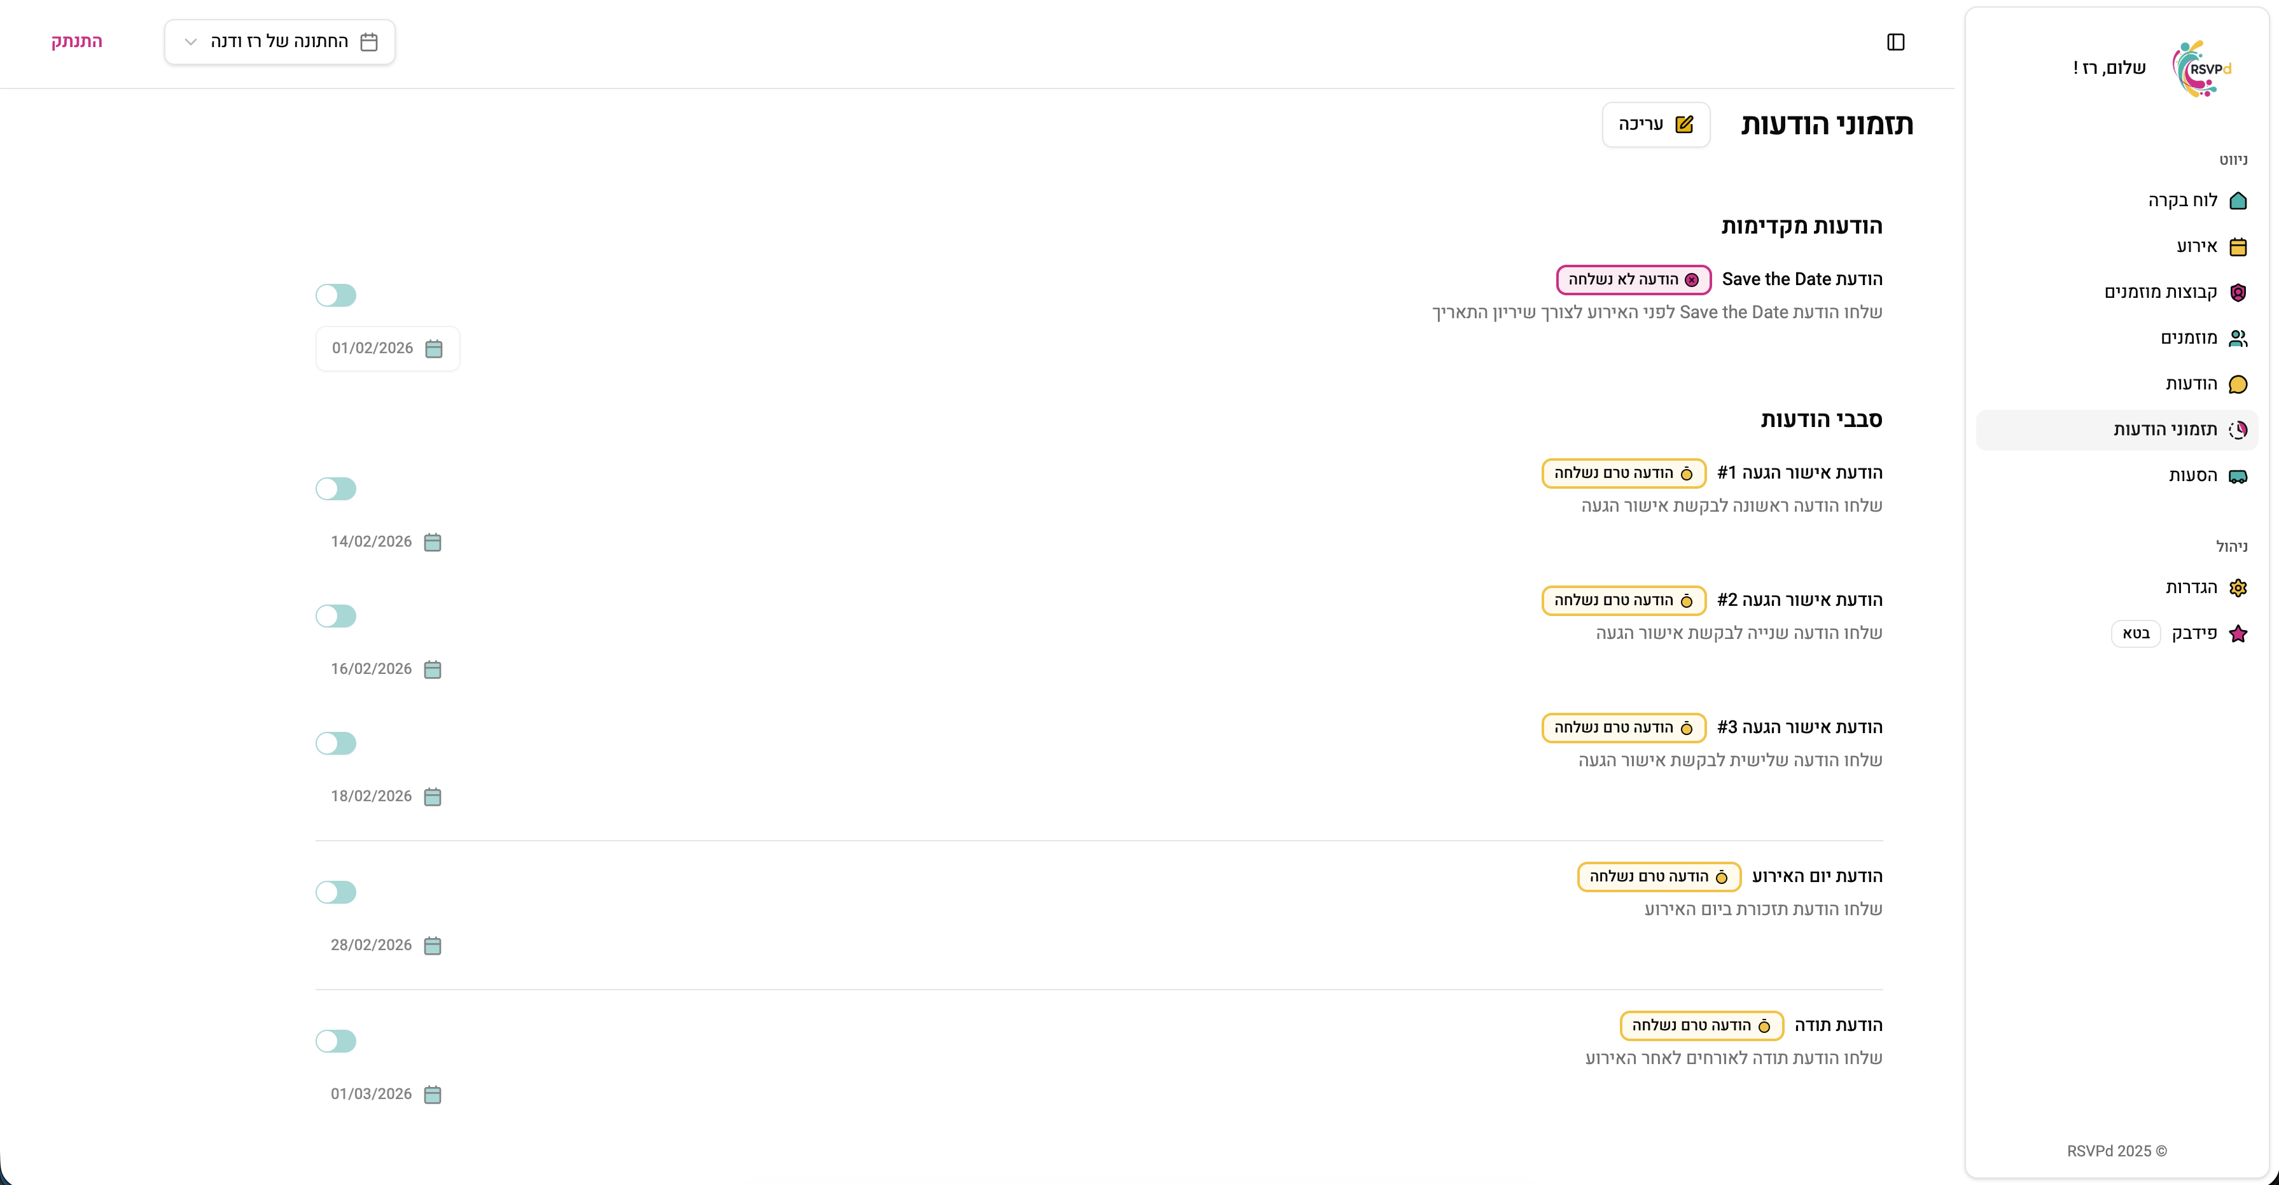Open קבוצות מוזמנים shield icon

pyautogui.click(x=2238, y=293)
